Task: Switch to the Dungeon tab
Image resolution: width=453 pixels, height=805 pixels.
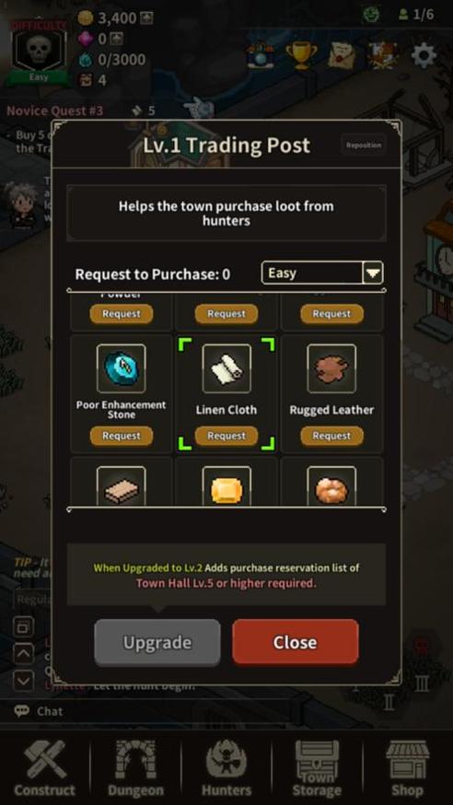Action: [x=135, y=768]
